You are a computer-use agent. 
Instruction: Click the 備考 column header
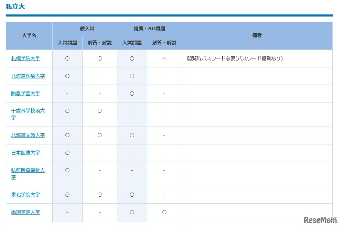257,35
